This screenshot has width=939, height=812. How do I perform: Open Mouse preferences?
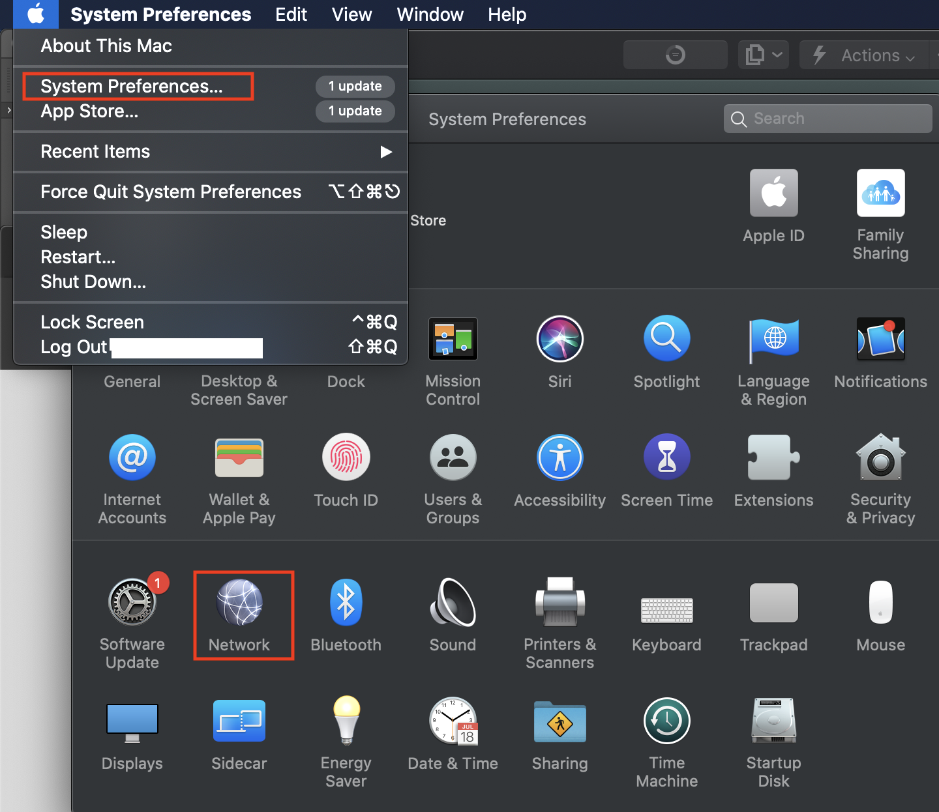tap(880, 616)
